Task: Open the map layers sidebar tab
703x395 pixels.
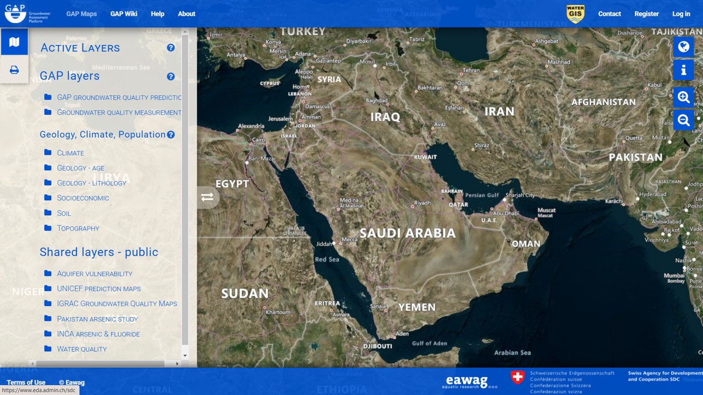Action: tap(14, 42)
